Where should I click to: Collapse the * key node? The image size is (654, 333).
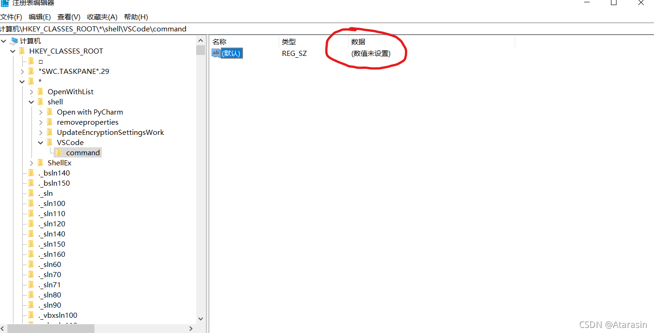22,82
